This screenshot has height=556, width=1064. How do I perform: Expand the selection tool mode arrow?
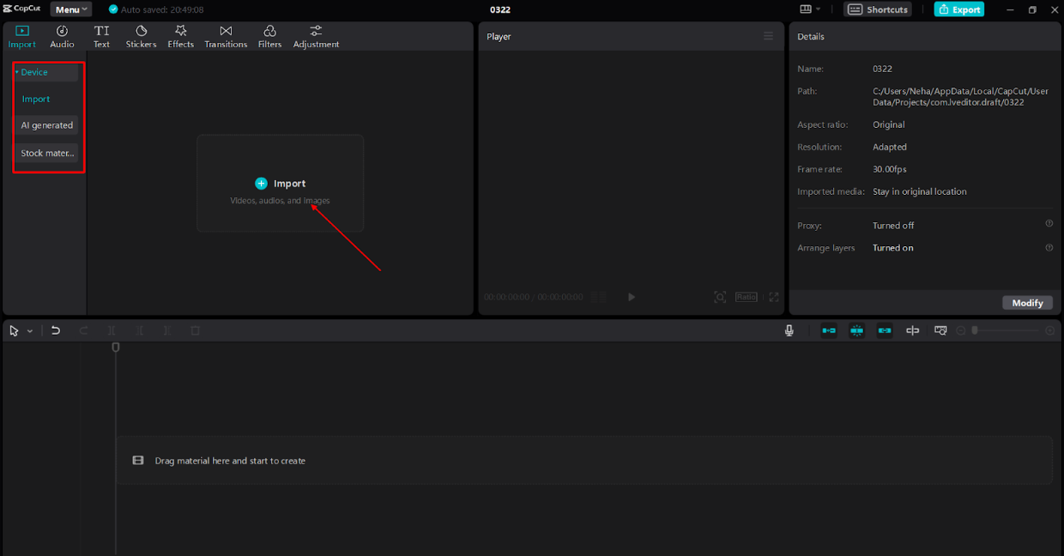[30, 331]
